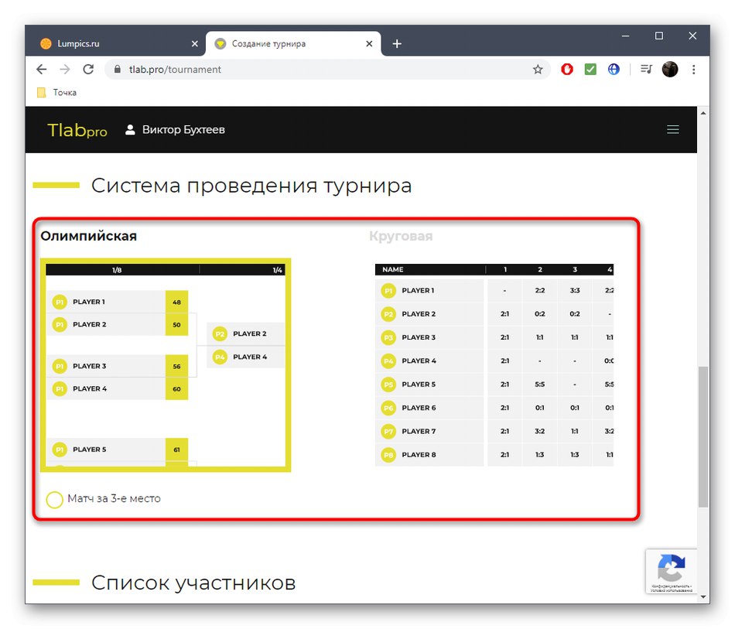The width and height of the screenshot is (735, 629).
Task: Open the Chrome profile avatar
Action: 669,69
